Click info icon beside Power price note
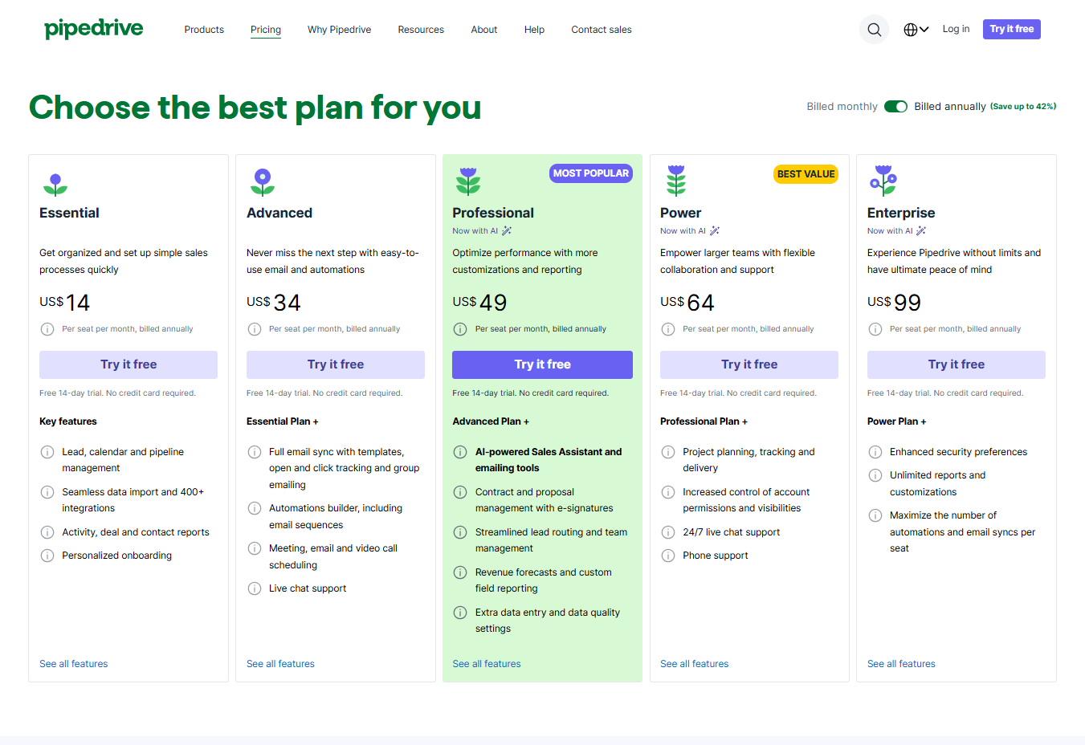 668,329
